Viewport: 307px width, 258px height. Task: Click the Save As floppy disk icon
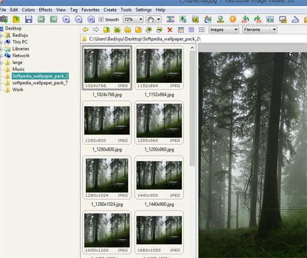click(29, 19)
